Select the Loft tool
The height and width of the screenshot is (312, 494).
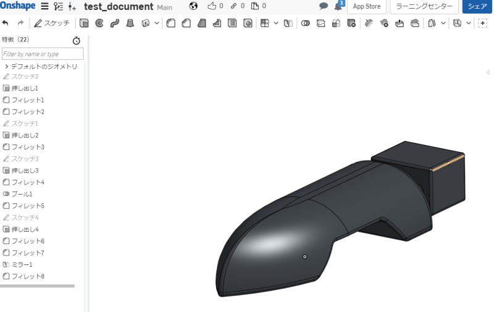130,23
